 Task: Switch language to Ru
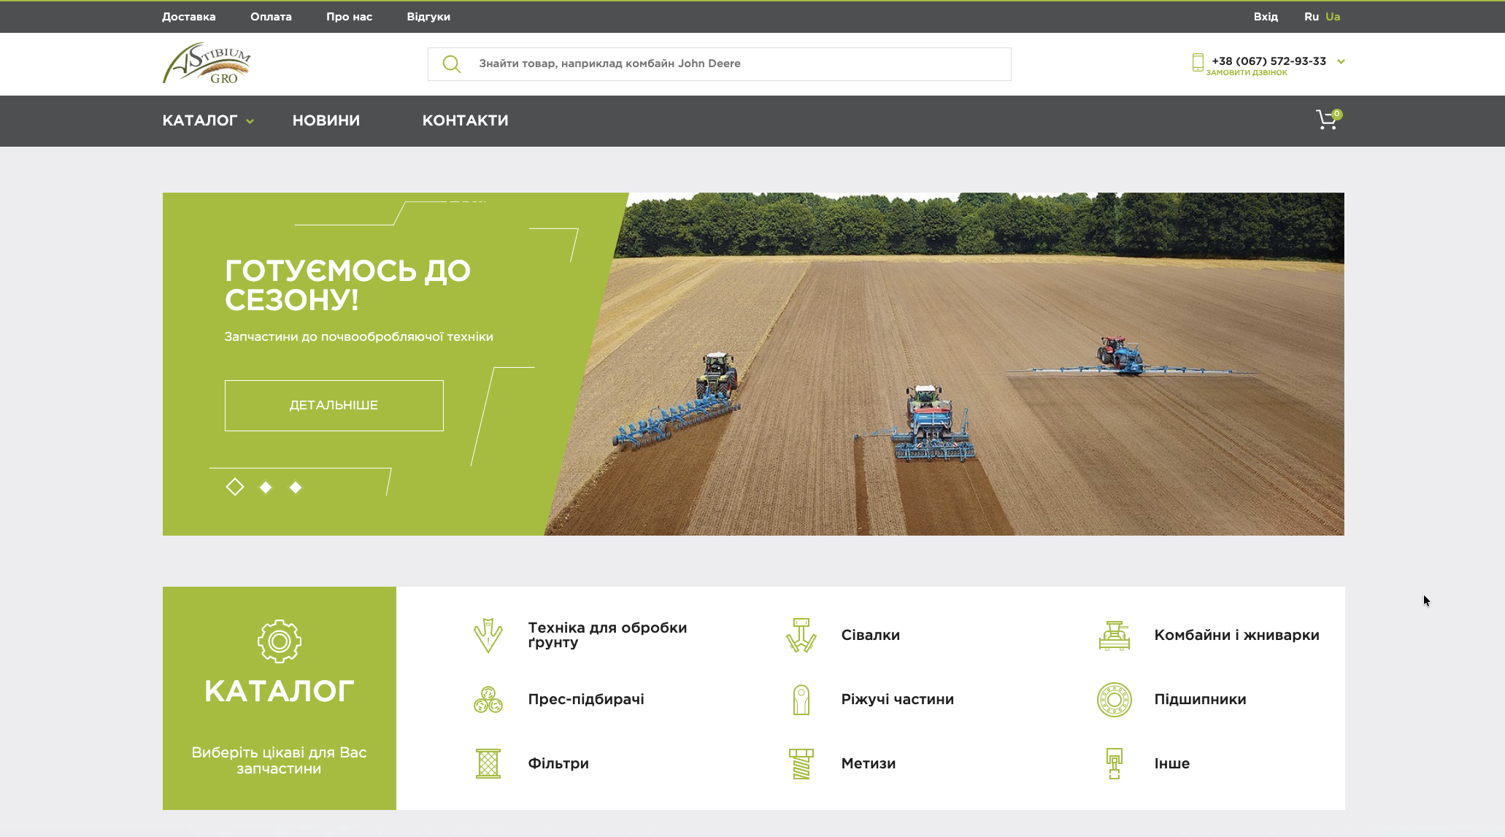[x=1311, y=17]
